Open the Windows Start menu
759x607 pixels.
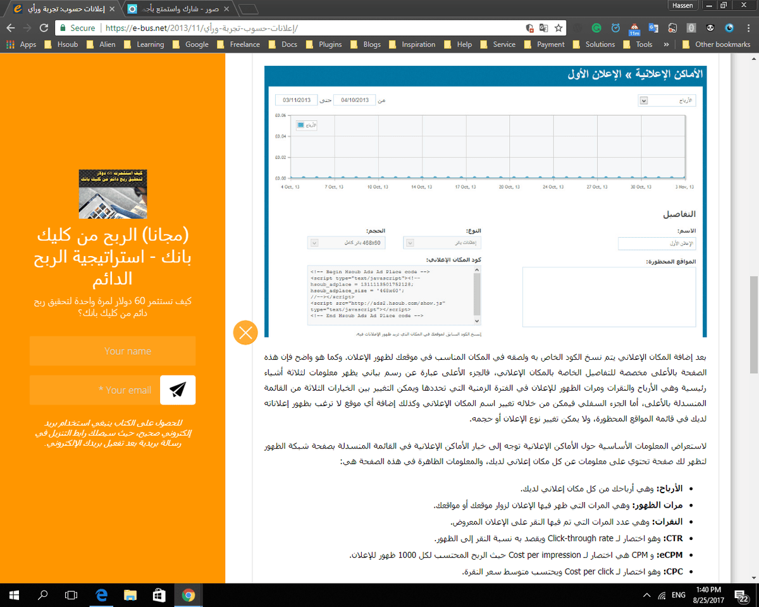[14, 595]
